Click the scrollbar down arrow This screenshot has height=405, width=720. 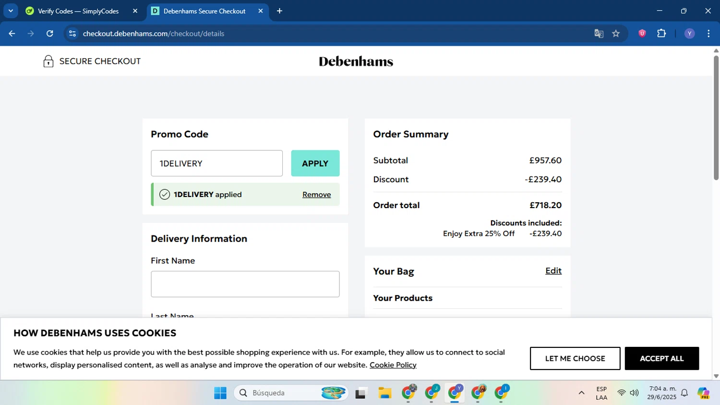point(716,376)
